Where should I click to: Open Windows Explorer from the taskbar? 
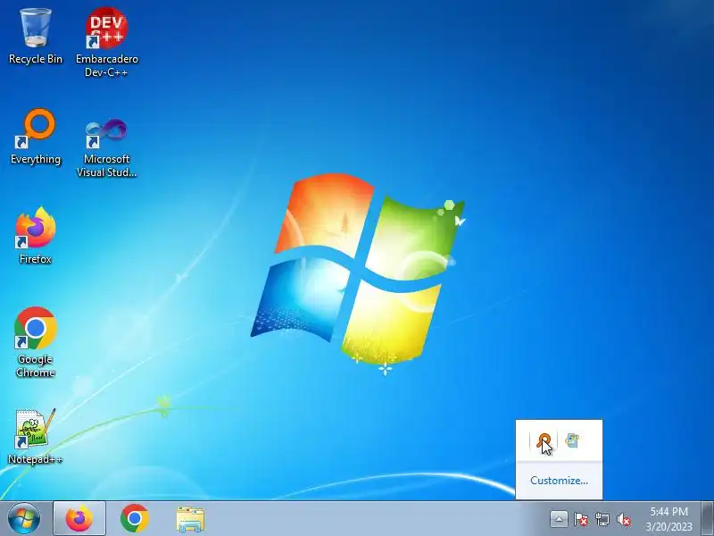tap(190, 519)
